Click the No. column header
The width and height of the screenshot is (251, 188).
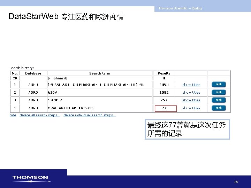pyautogui.click(x=15, y=73)
